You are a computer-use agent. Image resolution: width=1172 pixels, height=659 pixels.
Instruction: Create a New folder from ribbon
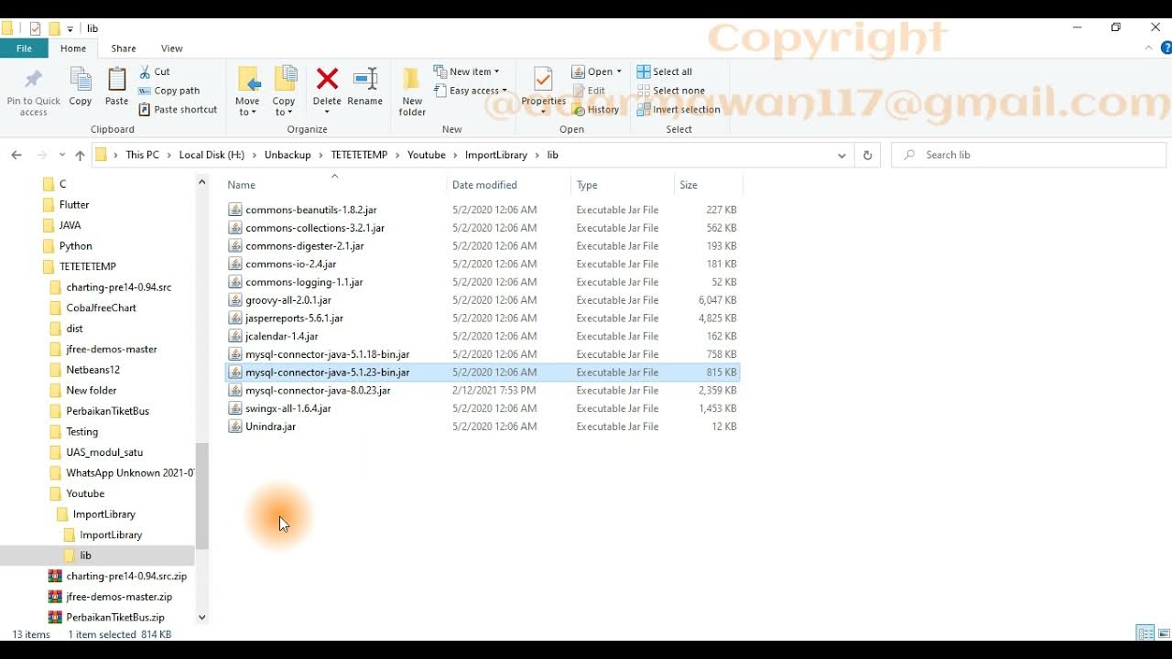click(412, 91)
